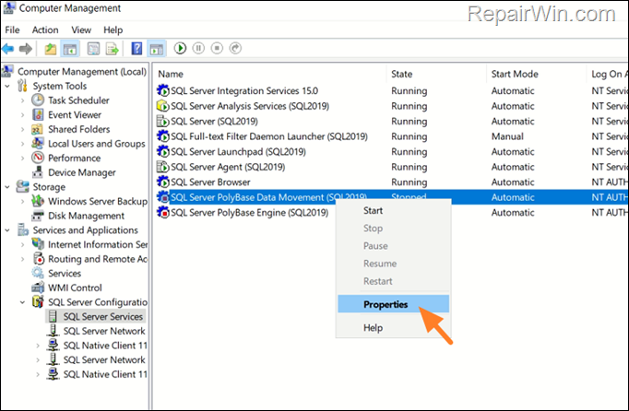This screenshot has height=411, width=629.
Task: Toggle the Show/Hide Console Tree icon
Action: pyautogui.click(x=70, y=49)
